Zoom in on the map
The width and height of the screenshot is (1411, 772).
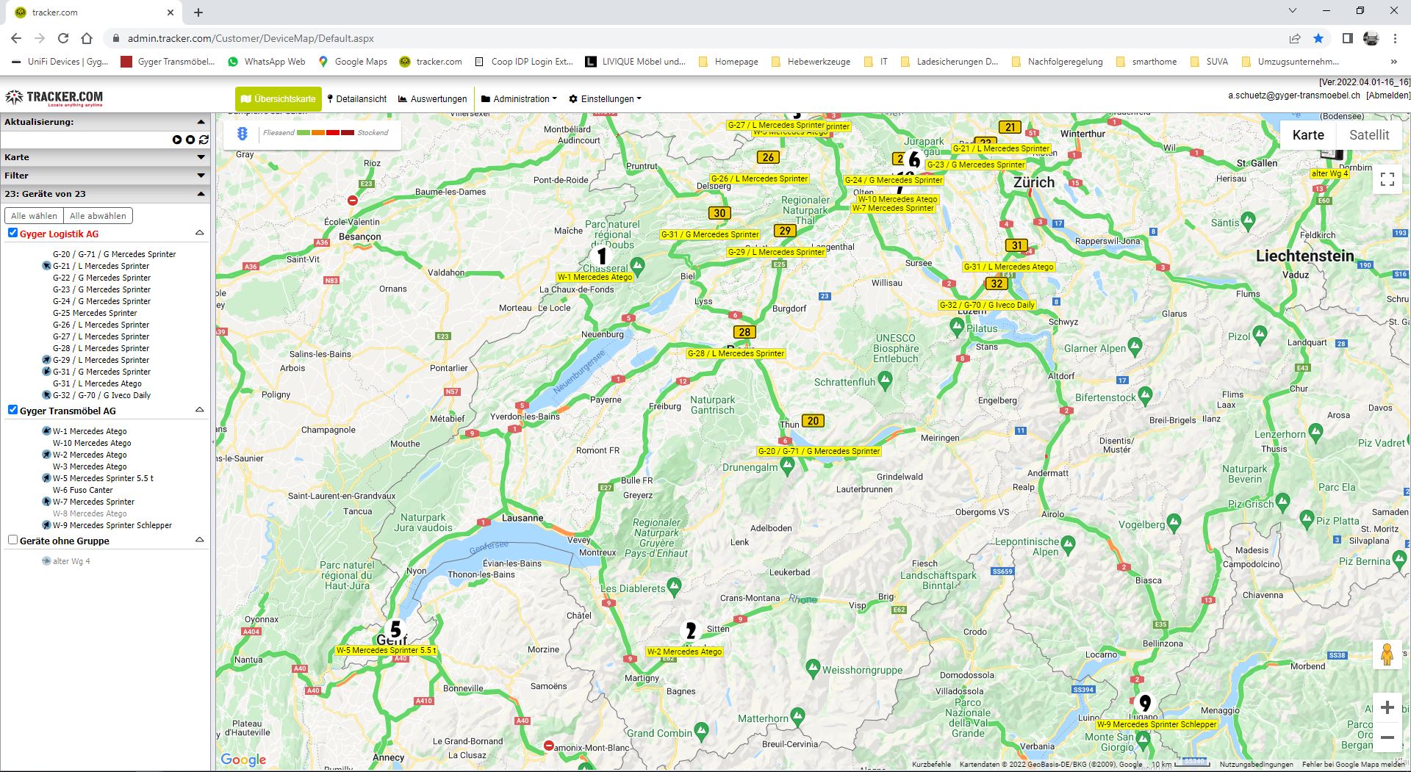pos(1387,707)
